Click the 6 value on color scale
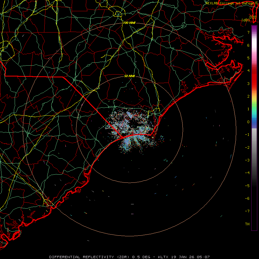The image size is (259, 259). 248,45
